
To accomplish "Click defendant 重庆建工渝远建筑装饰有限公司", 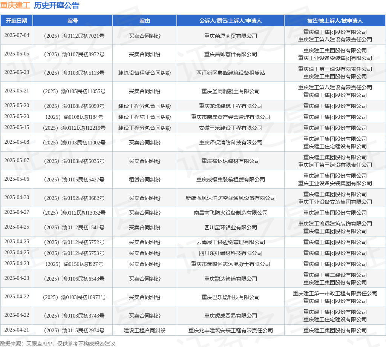I will click(x=335, y=224).
